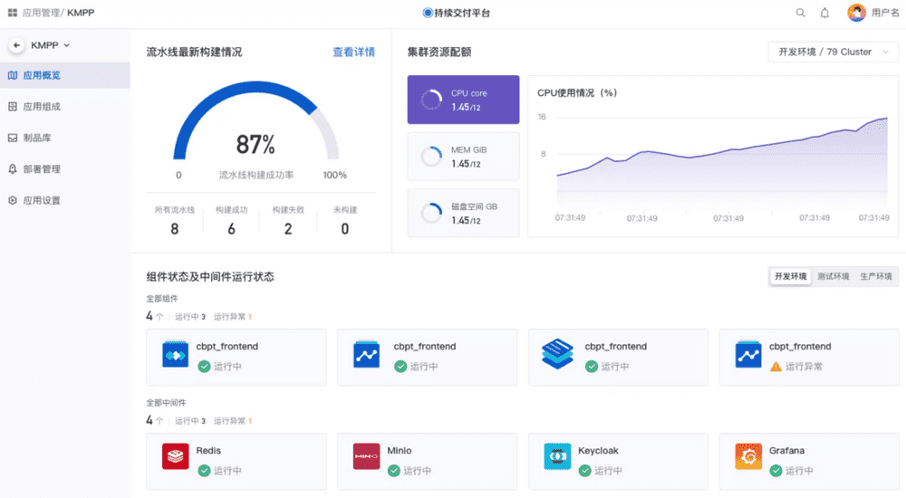Click the user avatar picture

[x=856, y=12]
